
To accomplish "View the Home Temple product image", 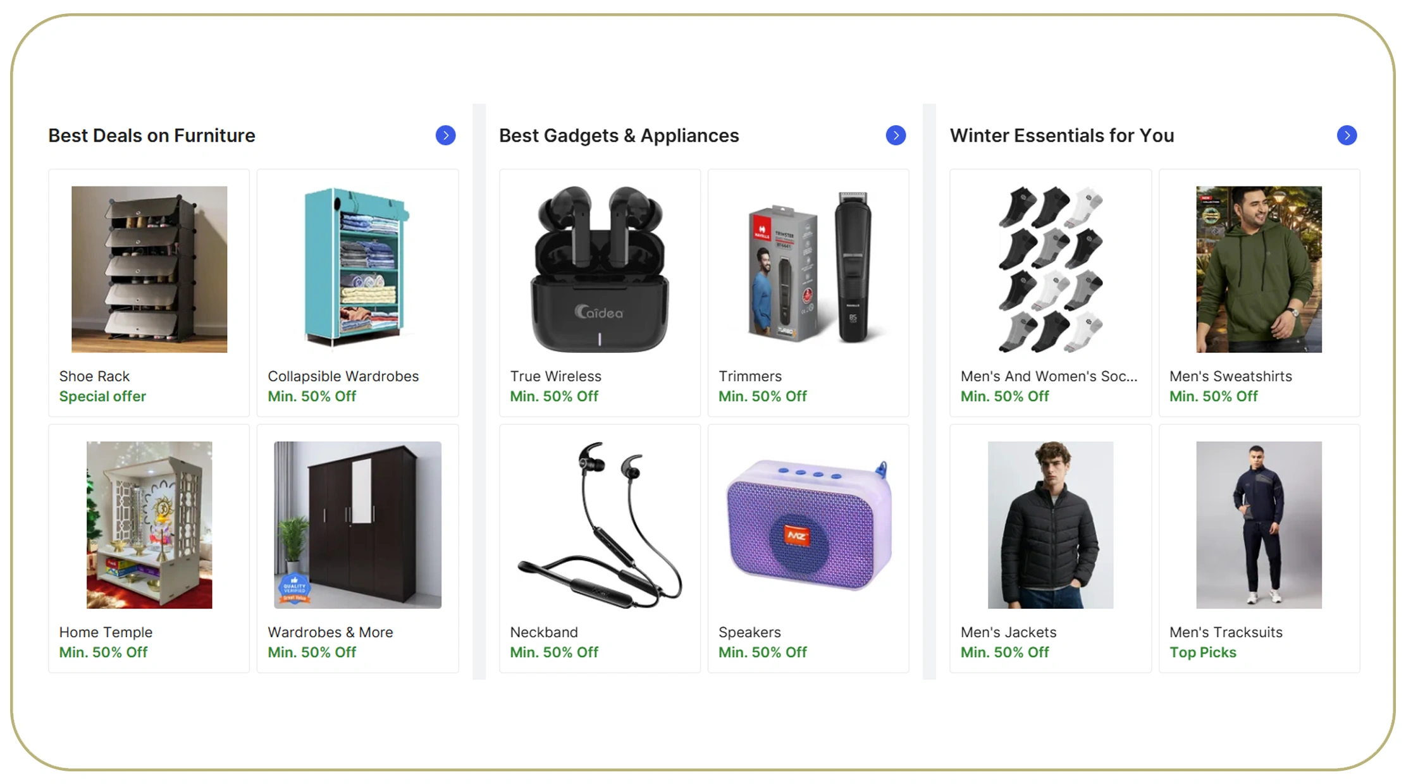I will pyautogui.click(x=149, y=525).
